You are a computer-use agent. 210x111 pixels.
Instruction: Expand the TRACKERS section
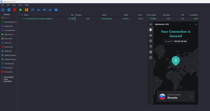[2, 81]
